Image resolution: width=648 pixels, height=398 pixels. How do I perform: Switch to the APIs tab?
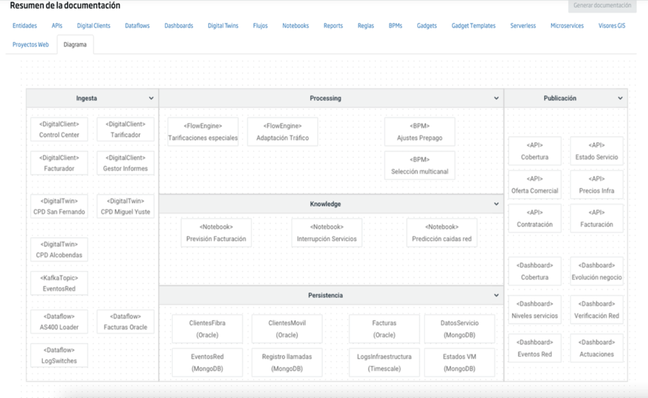[57, 25]
